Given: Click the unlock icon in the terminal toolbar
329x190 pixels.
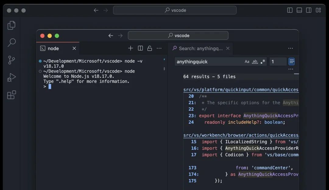Looking at the screenshot, I should [x=150, y=48].
